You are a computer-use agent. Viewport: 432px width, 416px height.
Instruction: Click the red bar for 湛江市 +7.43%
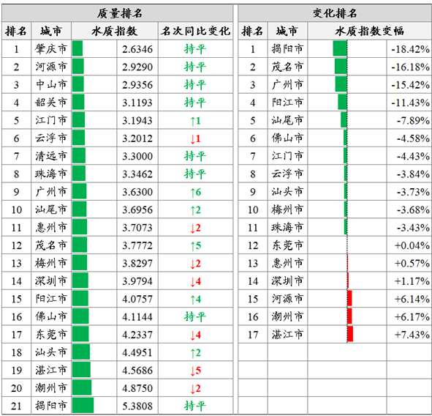tap(350, 334)
